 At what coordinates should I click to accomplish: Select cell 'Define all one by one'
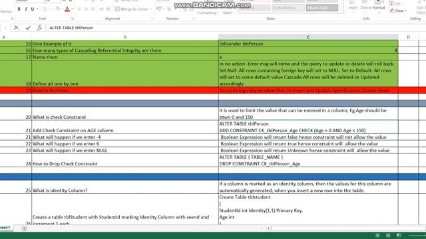pos(125,74)
